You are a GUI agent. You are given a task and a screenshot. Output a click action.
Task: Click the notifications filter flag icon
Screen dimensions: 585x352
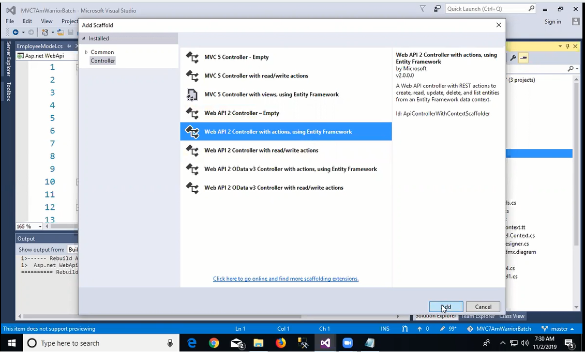pyautogui.click(x=423, y=9)
